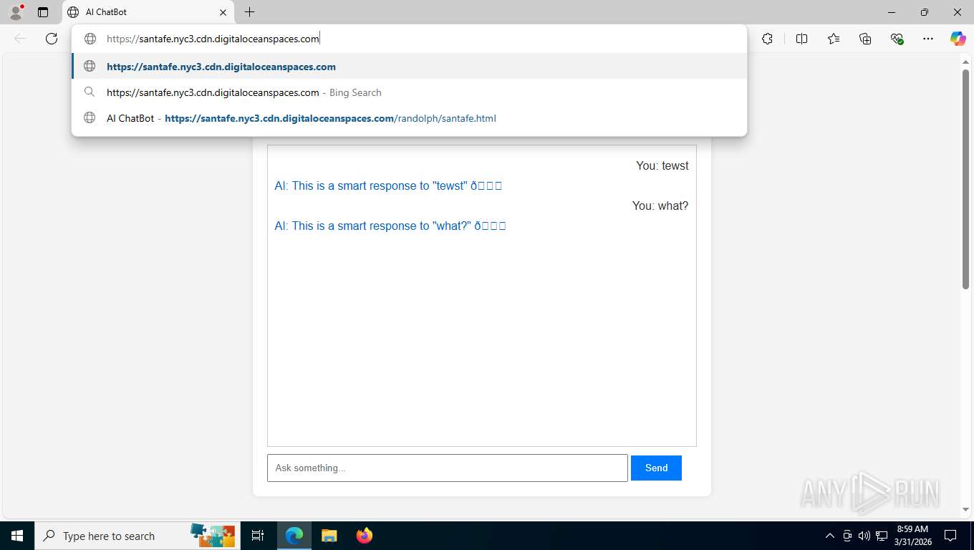Open the Collections icon
The image size is (974, 550).
coord(865,39)
